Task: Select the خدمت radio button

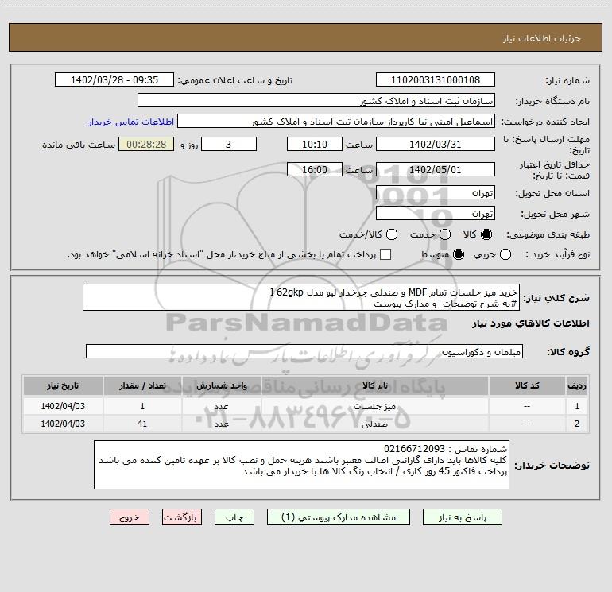Action: [x=445, y=234]
